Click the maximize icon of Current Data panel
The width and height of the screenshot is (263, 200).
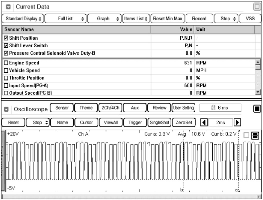pyautogui.click(x=257, y=7)
